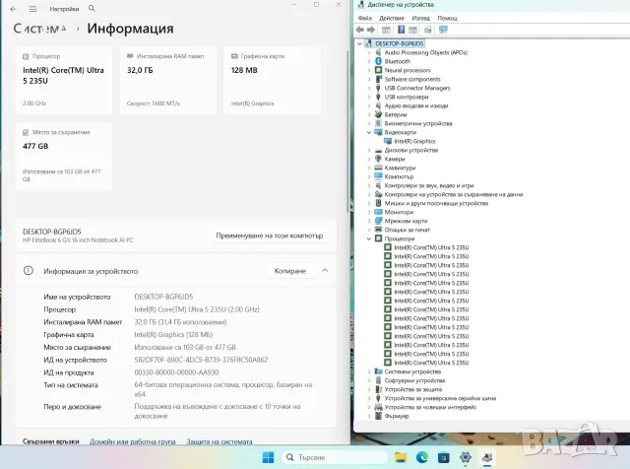630x469 pixels.
Task: Click Back arrow in Device Manager toolbar
Action: [360, 30]
